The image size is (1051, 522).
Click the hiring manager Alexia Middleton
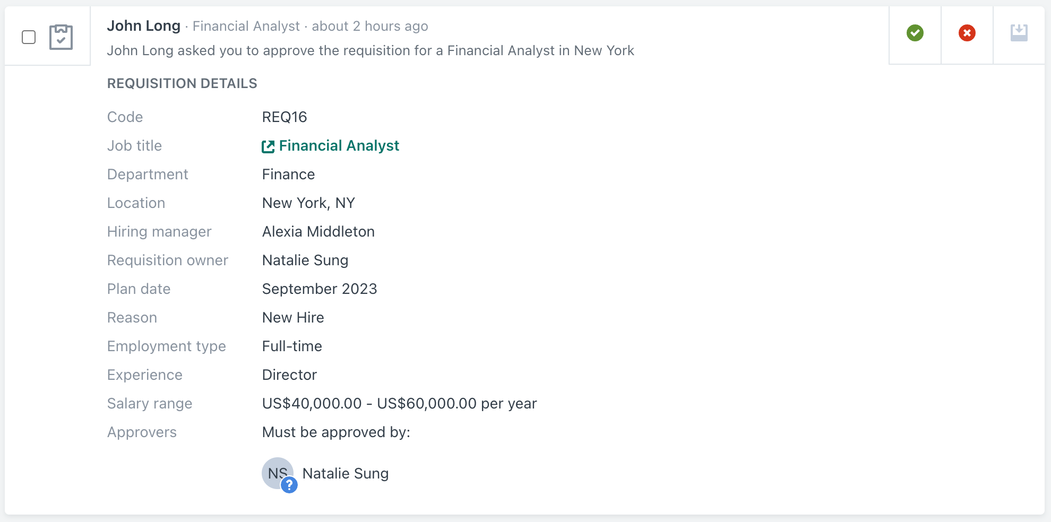(x=318, y=232)
